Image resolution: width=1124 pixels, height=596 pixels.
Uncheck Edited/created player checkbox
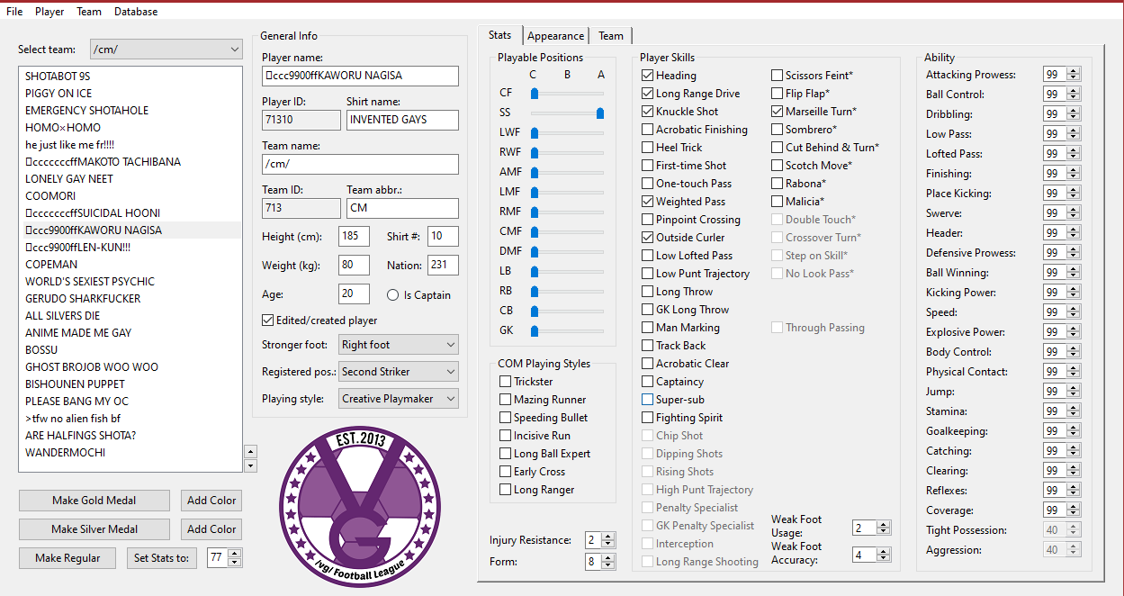[267, 320]
